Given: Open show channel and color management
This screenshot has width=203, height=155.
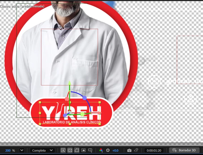Looking at the screenshot, I should coord(101,150).
